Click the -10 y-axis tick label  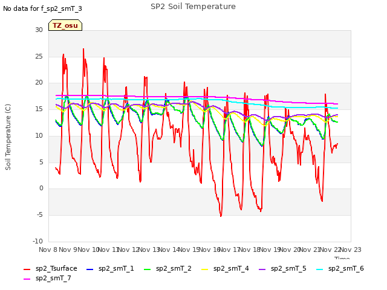(x=37, y=241)
